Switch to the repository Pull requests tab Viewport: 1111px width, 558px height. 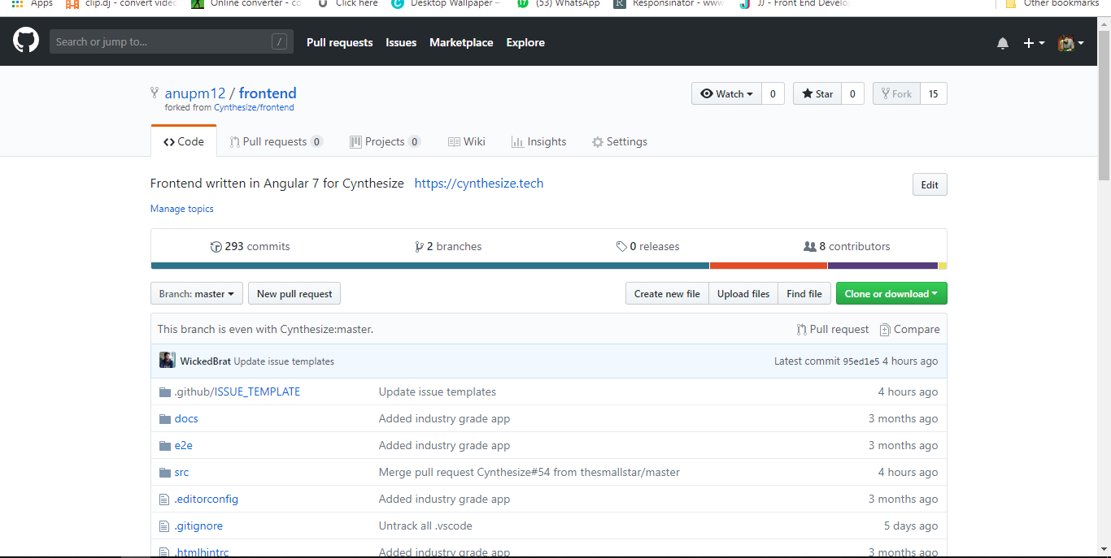[276, 141]
